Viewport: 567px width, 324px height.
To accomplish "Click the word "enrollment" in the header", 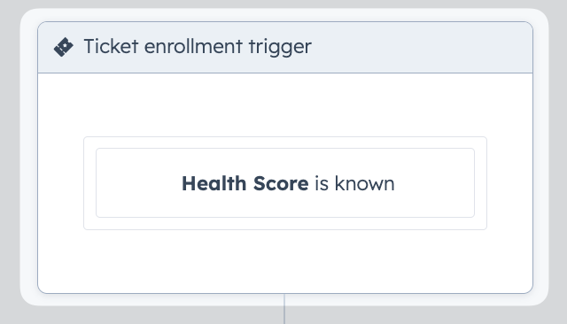I will coord(193,46).
